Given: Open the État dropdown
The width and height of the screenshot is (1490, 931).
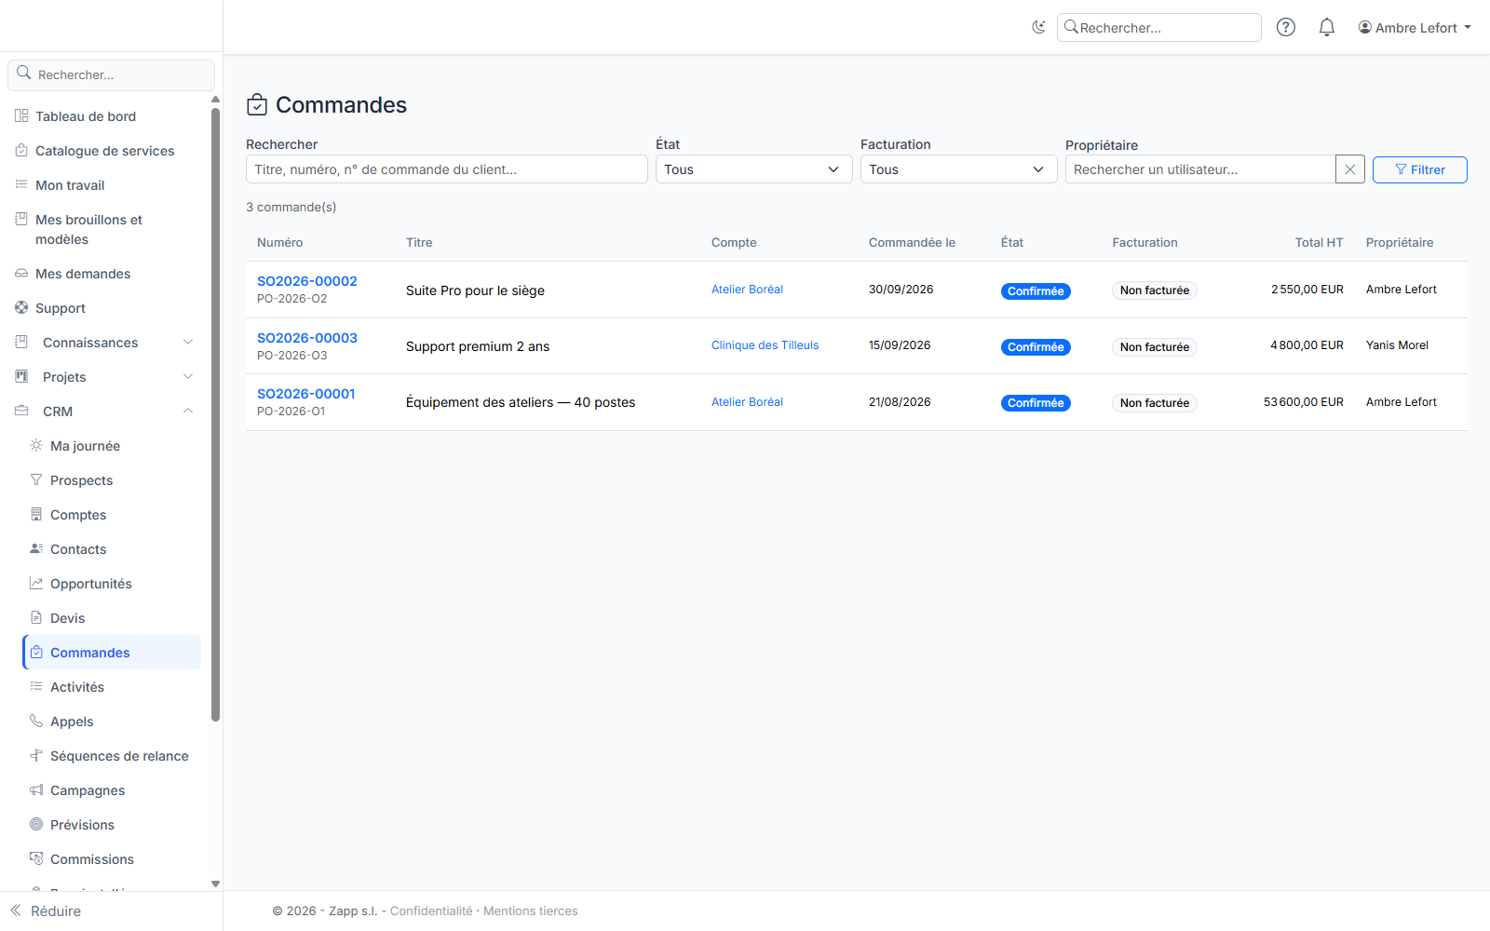Looking at the screenshot, I should (754, 169).
